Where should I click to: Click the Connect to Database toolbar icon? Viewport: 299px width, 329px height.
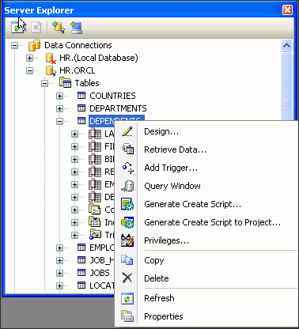(59, 28)
